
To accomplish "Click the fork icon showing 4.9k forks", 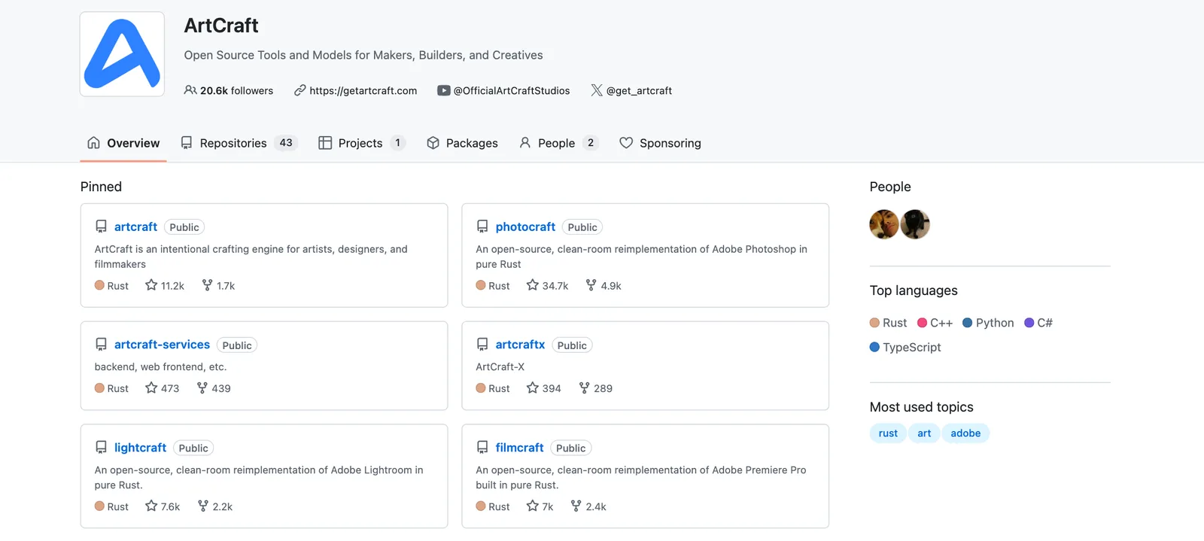I will 591,285.
